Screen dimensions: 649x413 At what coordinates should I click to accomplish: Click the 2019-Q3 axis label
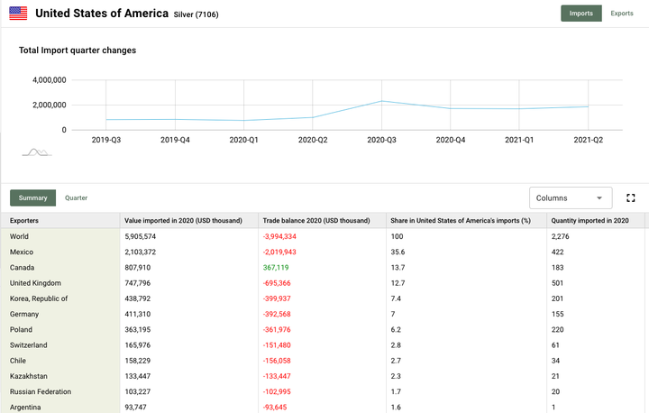106,140
